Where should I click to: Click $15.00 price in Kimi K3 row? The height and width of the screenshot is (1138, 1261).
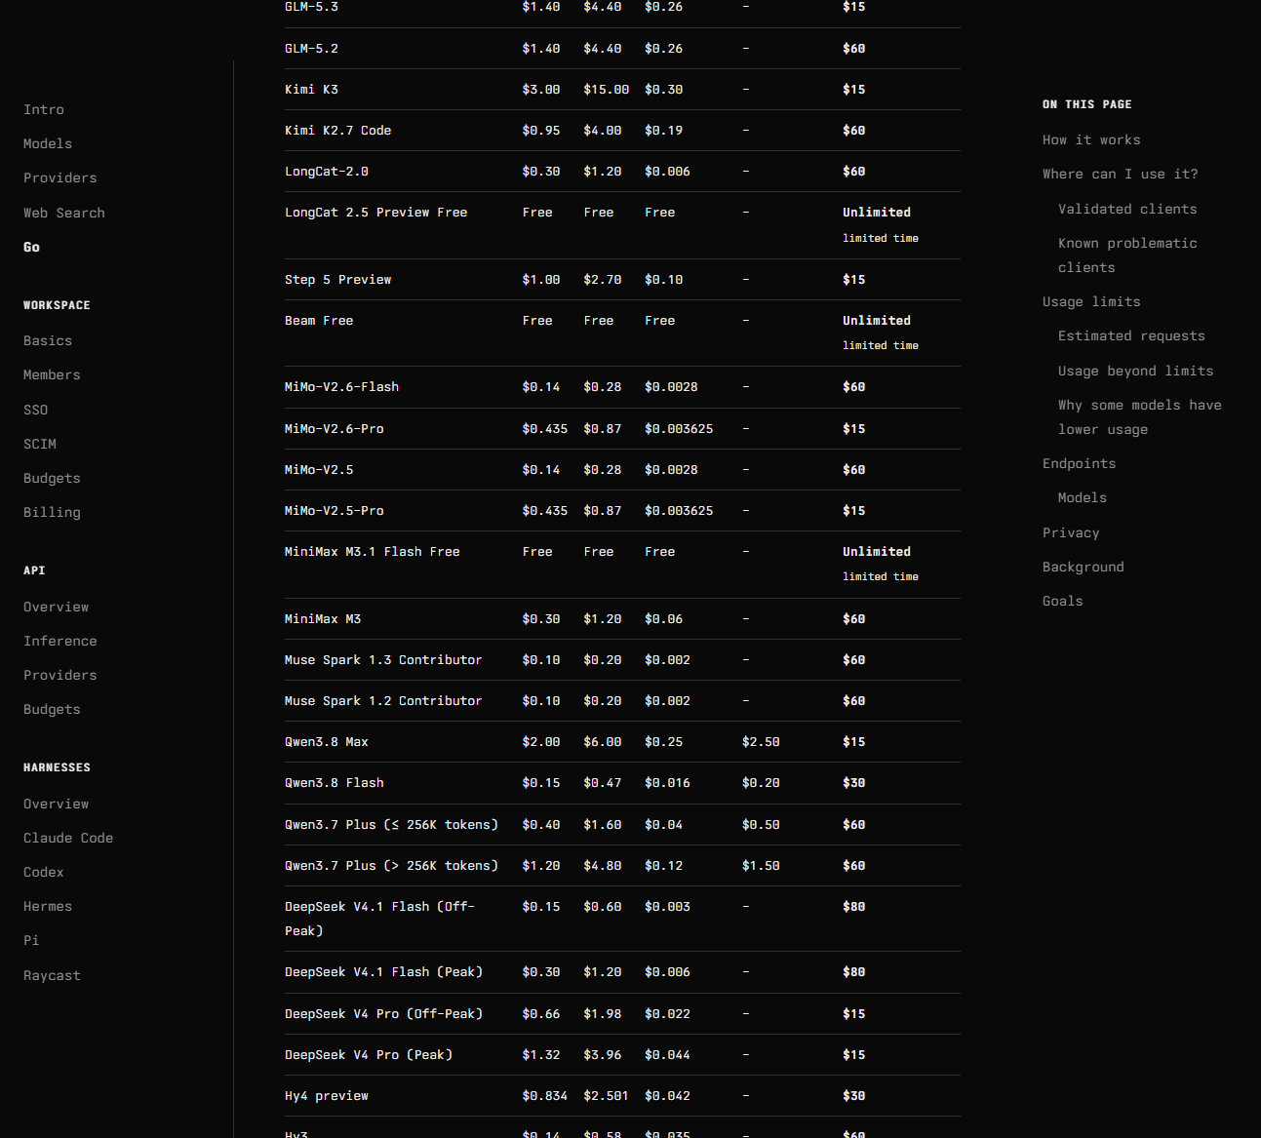click(606, 89)
